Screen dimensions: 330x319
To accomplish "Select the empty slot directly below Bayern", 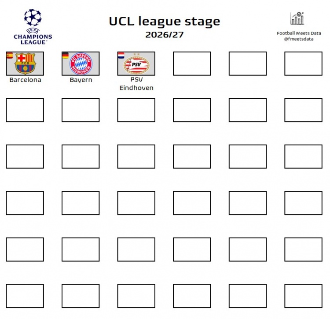I will [x=81, y=110].
